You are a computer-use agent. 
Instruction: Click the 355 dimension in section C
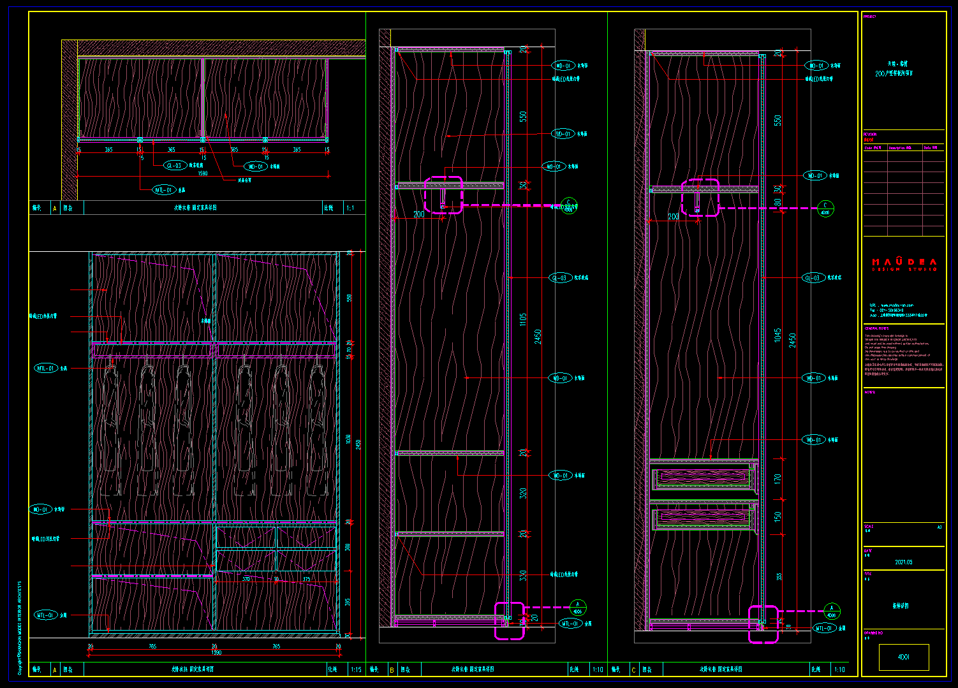pyautogui.click(x=779, y=576)
